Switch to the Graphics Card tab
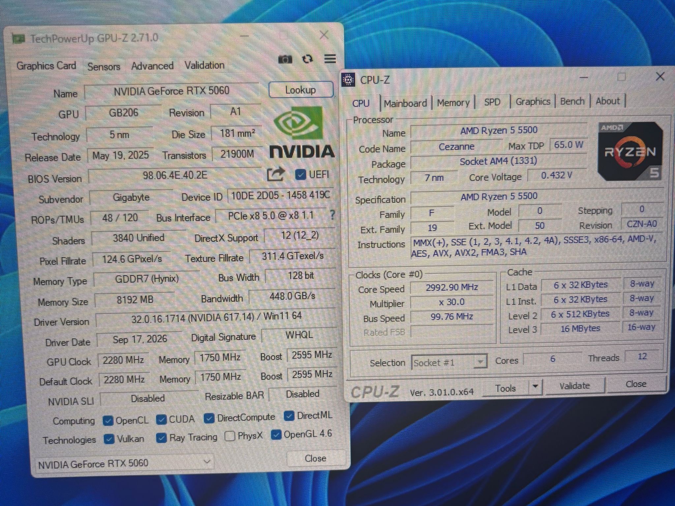675x506 pixels. 46,66
